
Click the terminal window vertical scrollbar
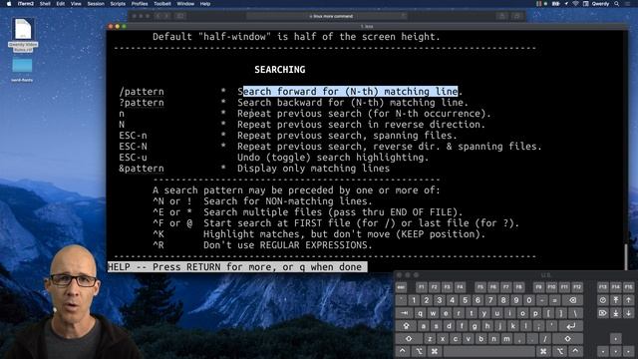coord(625,256)
